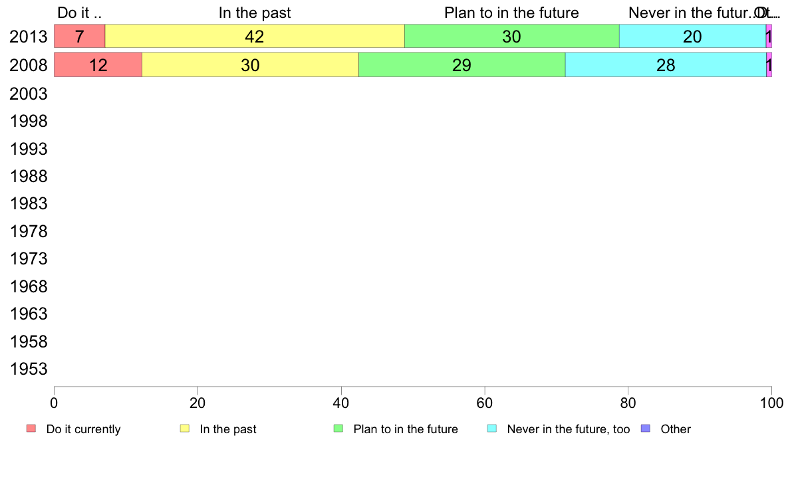Select the 2008 red segment labeled 12

[98, 65]
